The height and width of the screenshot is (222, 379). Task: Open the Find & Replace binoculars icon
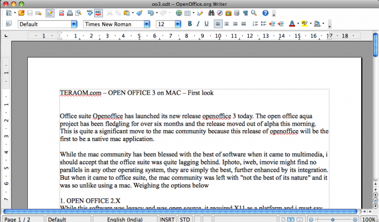point(211,13)
